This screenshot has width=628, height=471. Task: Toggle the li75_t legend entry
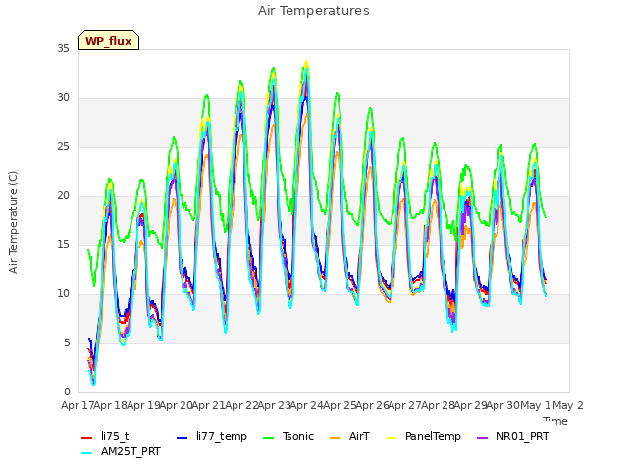[105, 436]
